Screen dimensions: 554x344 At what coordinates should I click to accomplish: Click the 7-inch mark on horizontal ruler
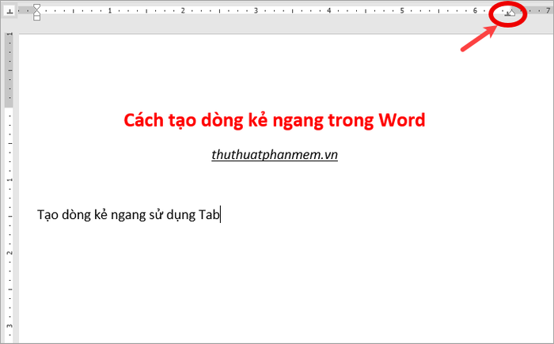tap(547, 11)
